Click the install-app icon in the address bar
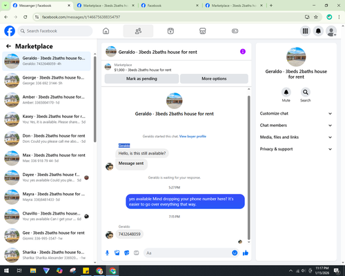Image resolution: width=345 pixels, height=276 pixels. pos(307,17)
